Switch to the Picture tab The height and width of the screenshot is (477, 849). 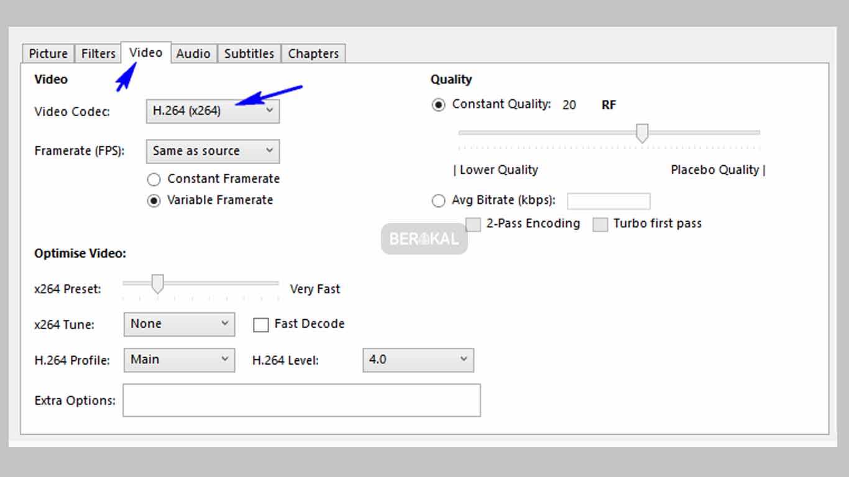pos(47,53)
